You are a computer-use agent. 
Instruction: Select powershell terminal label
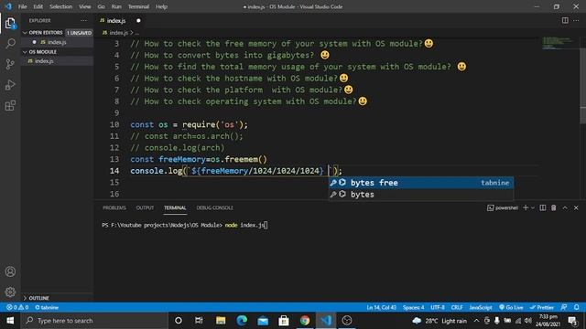click(503, 207)
